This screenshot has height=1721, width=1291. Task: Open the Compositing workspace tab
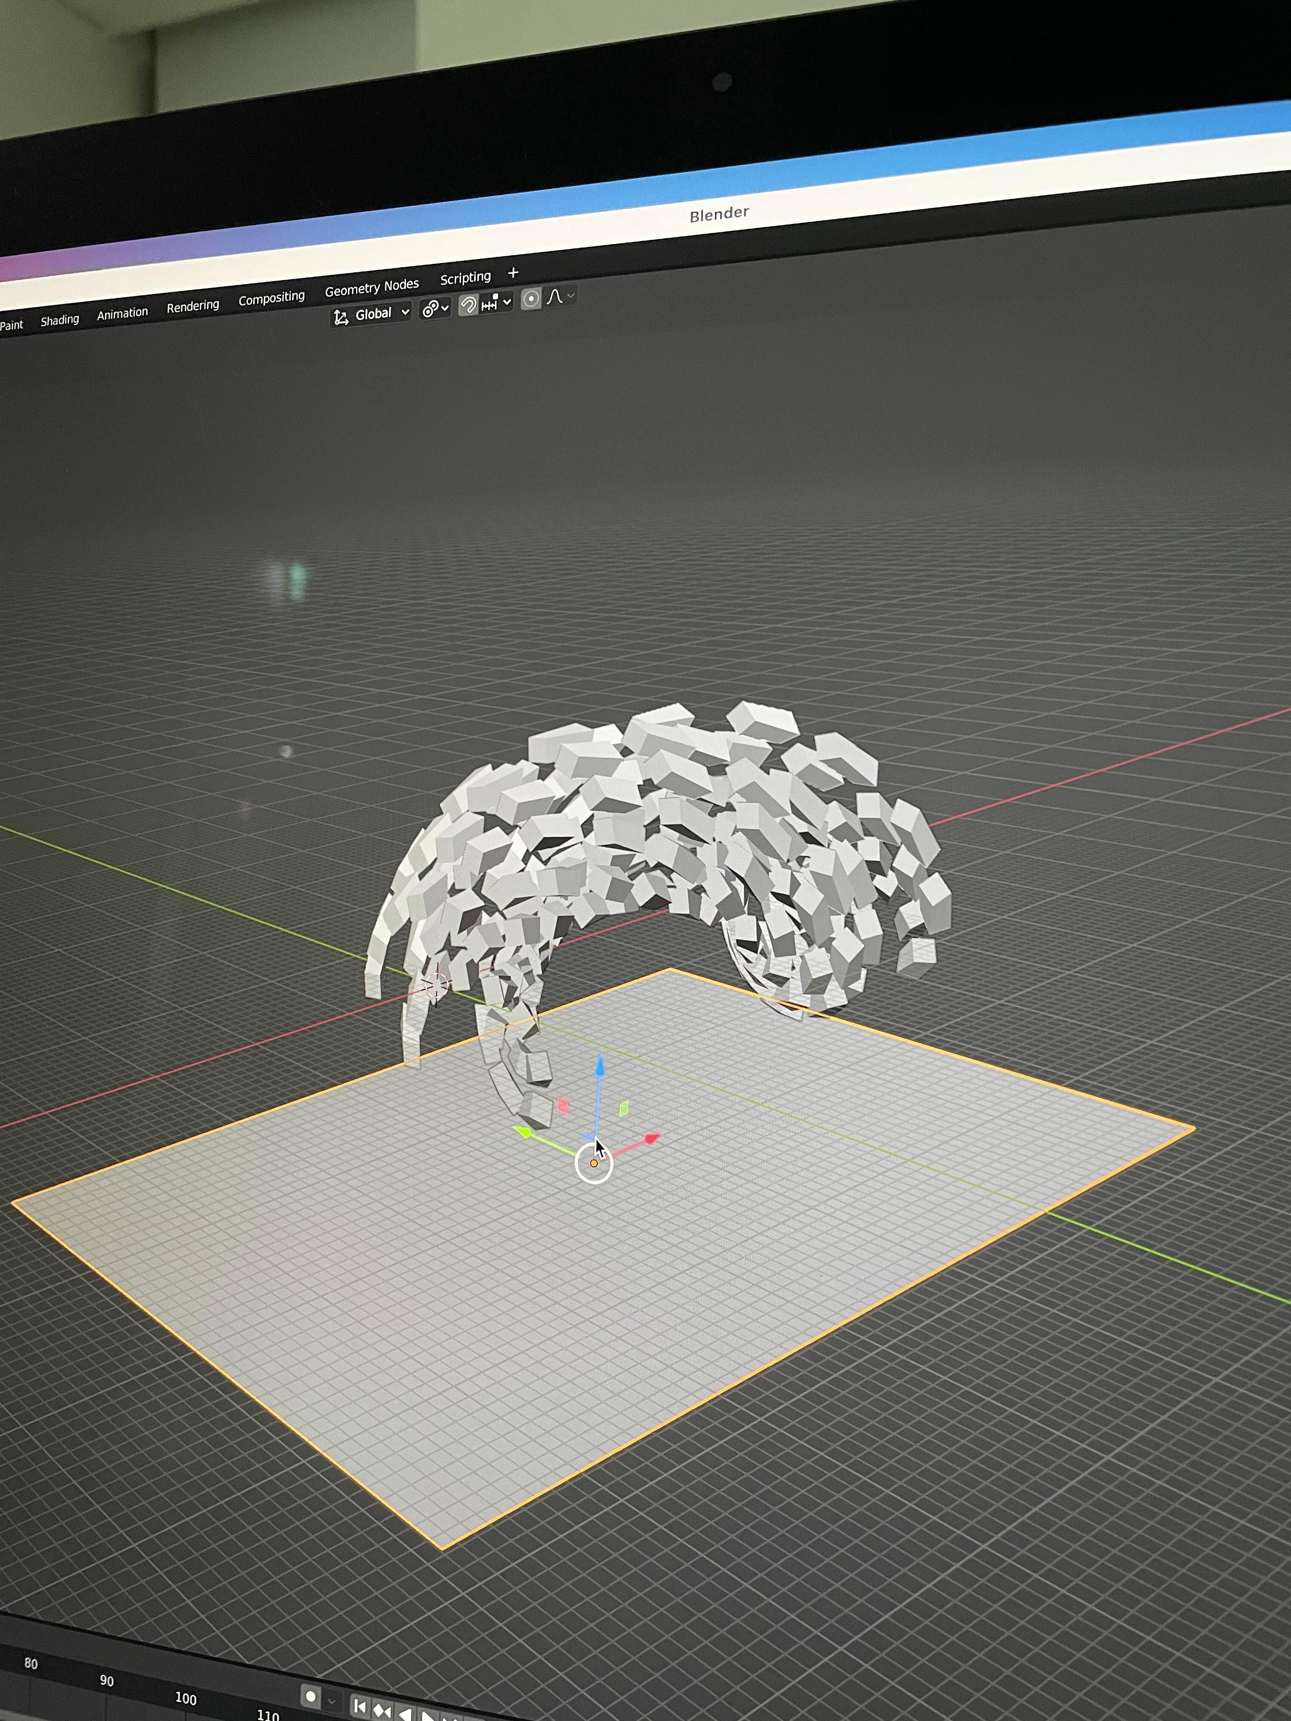click(271, 298)
